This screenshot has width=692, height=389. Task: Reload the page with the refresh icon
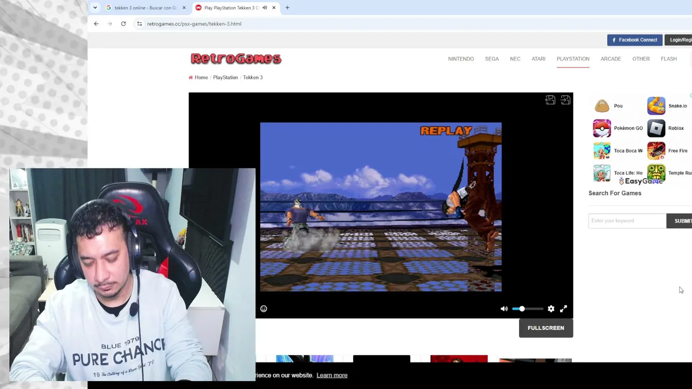123,24
